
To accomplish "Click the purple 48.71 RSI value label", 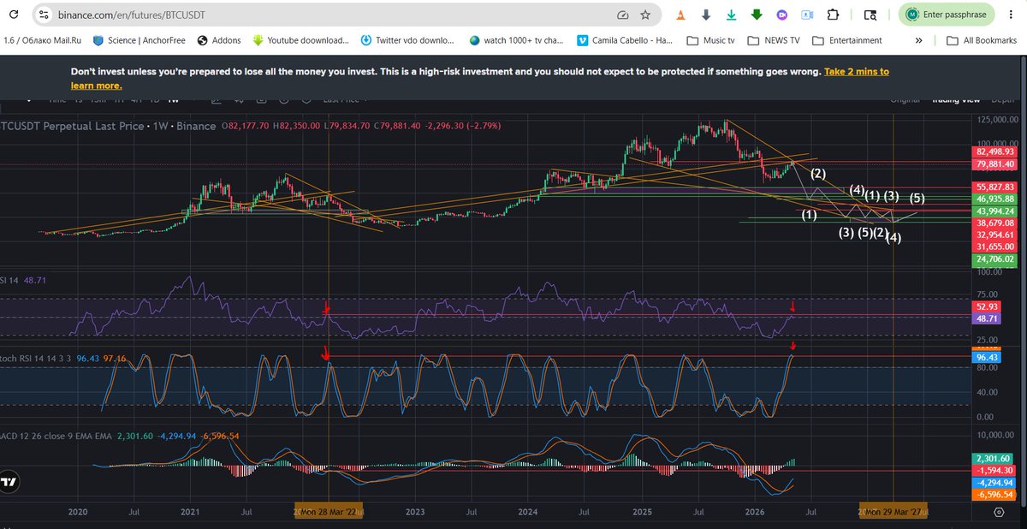I will tap(988, 318).
